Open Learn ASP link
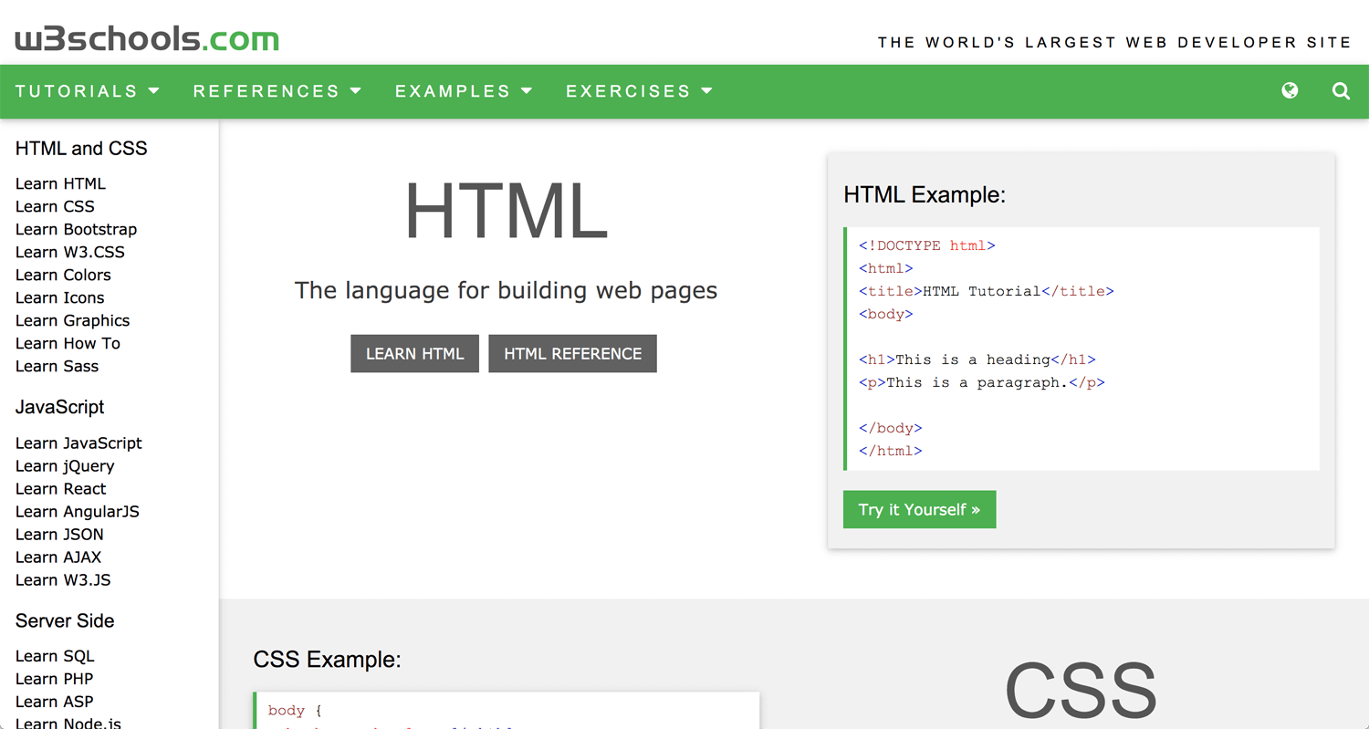This screenshot has height=729, width=1369. [x=54, y=702]
